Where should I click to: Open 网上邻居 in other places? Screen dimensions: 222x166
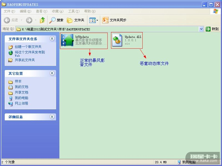point(22,103)
